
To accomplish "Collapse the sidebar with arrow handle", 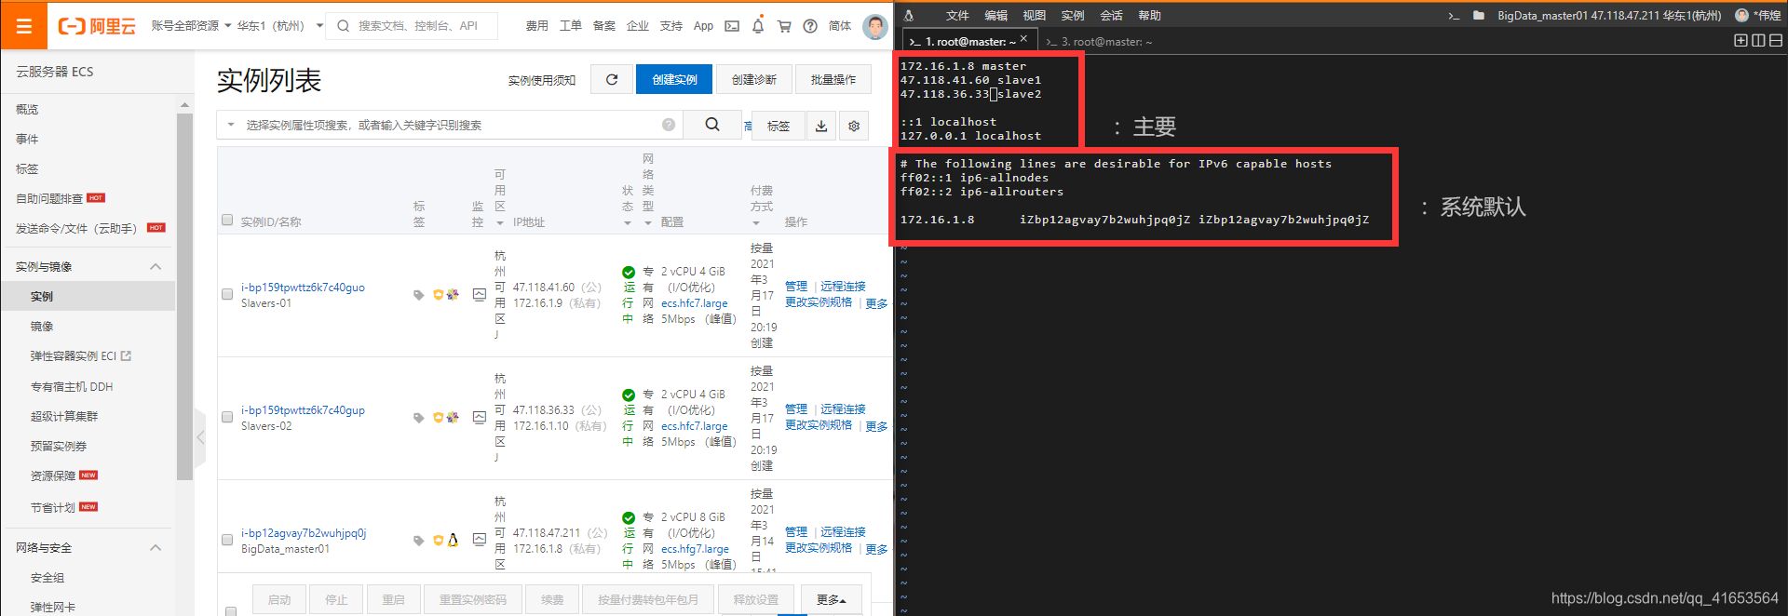I will (200, 436).
